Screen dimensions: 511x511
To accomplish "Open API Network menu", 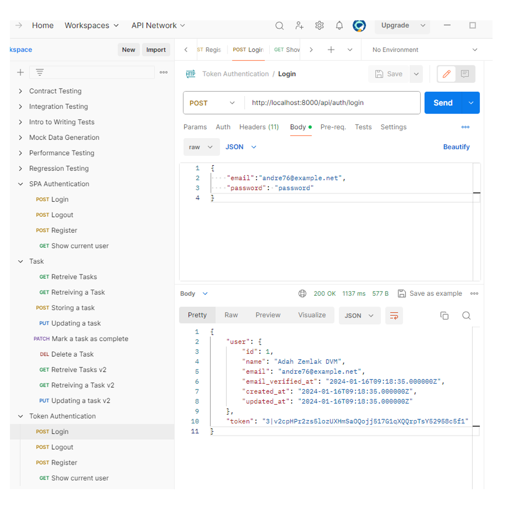I will pos(158,26).
